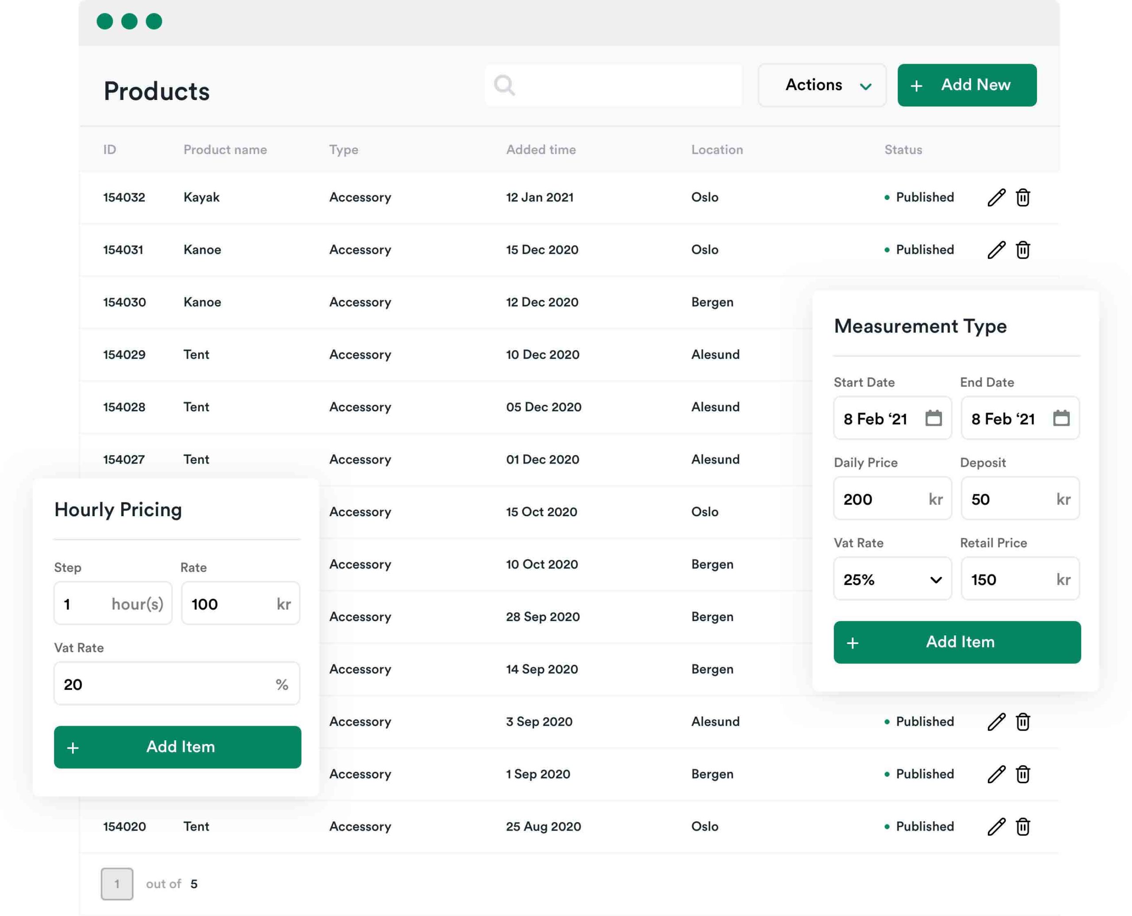The image size is (1132, 916).
Task: Click the search magnifier icon
Action: 504,85
